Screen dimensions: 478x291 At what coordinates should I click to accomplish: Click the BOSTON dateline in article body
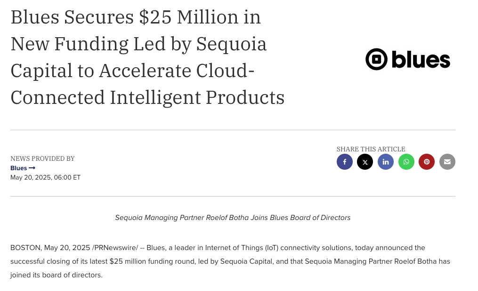pos(25,248)
